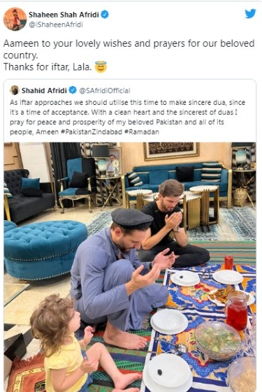The height and width of the screenshot is (392, 262).
Task: Open the @iShaheenAfridi handle link
Action: point(56,24)
